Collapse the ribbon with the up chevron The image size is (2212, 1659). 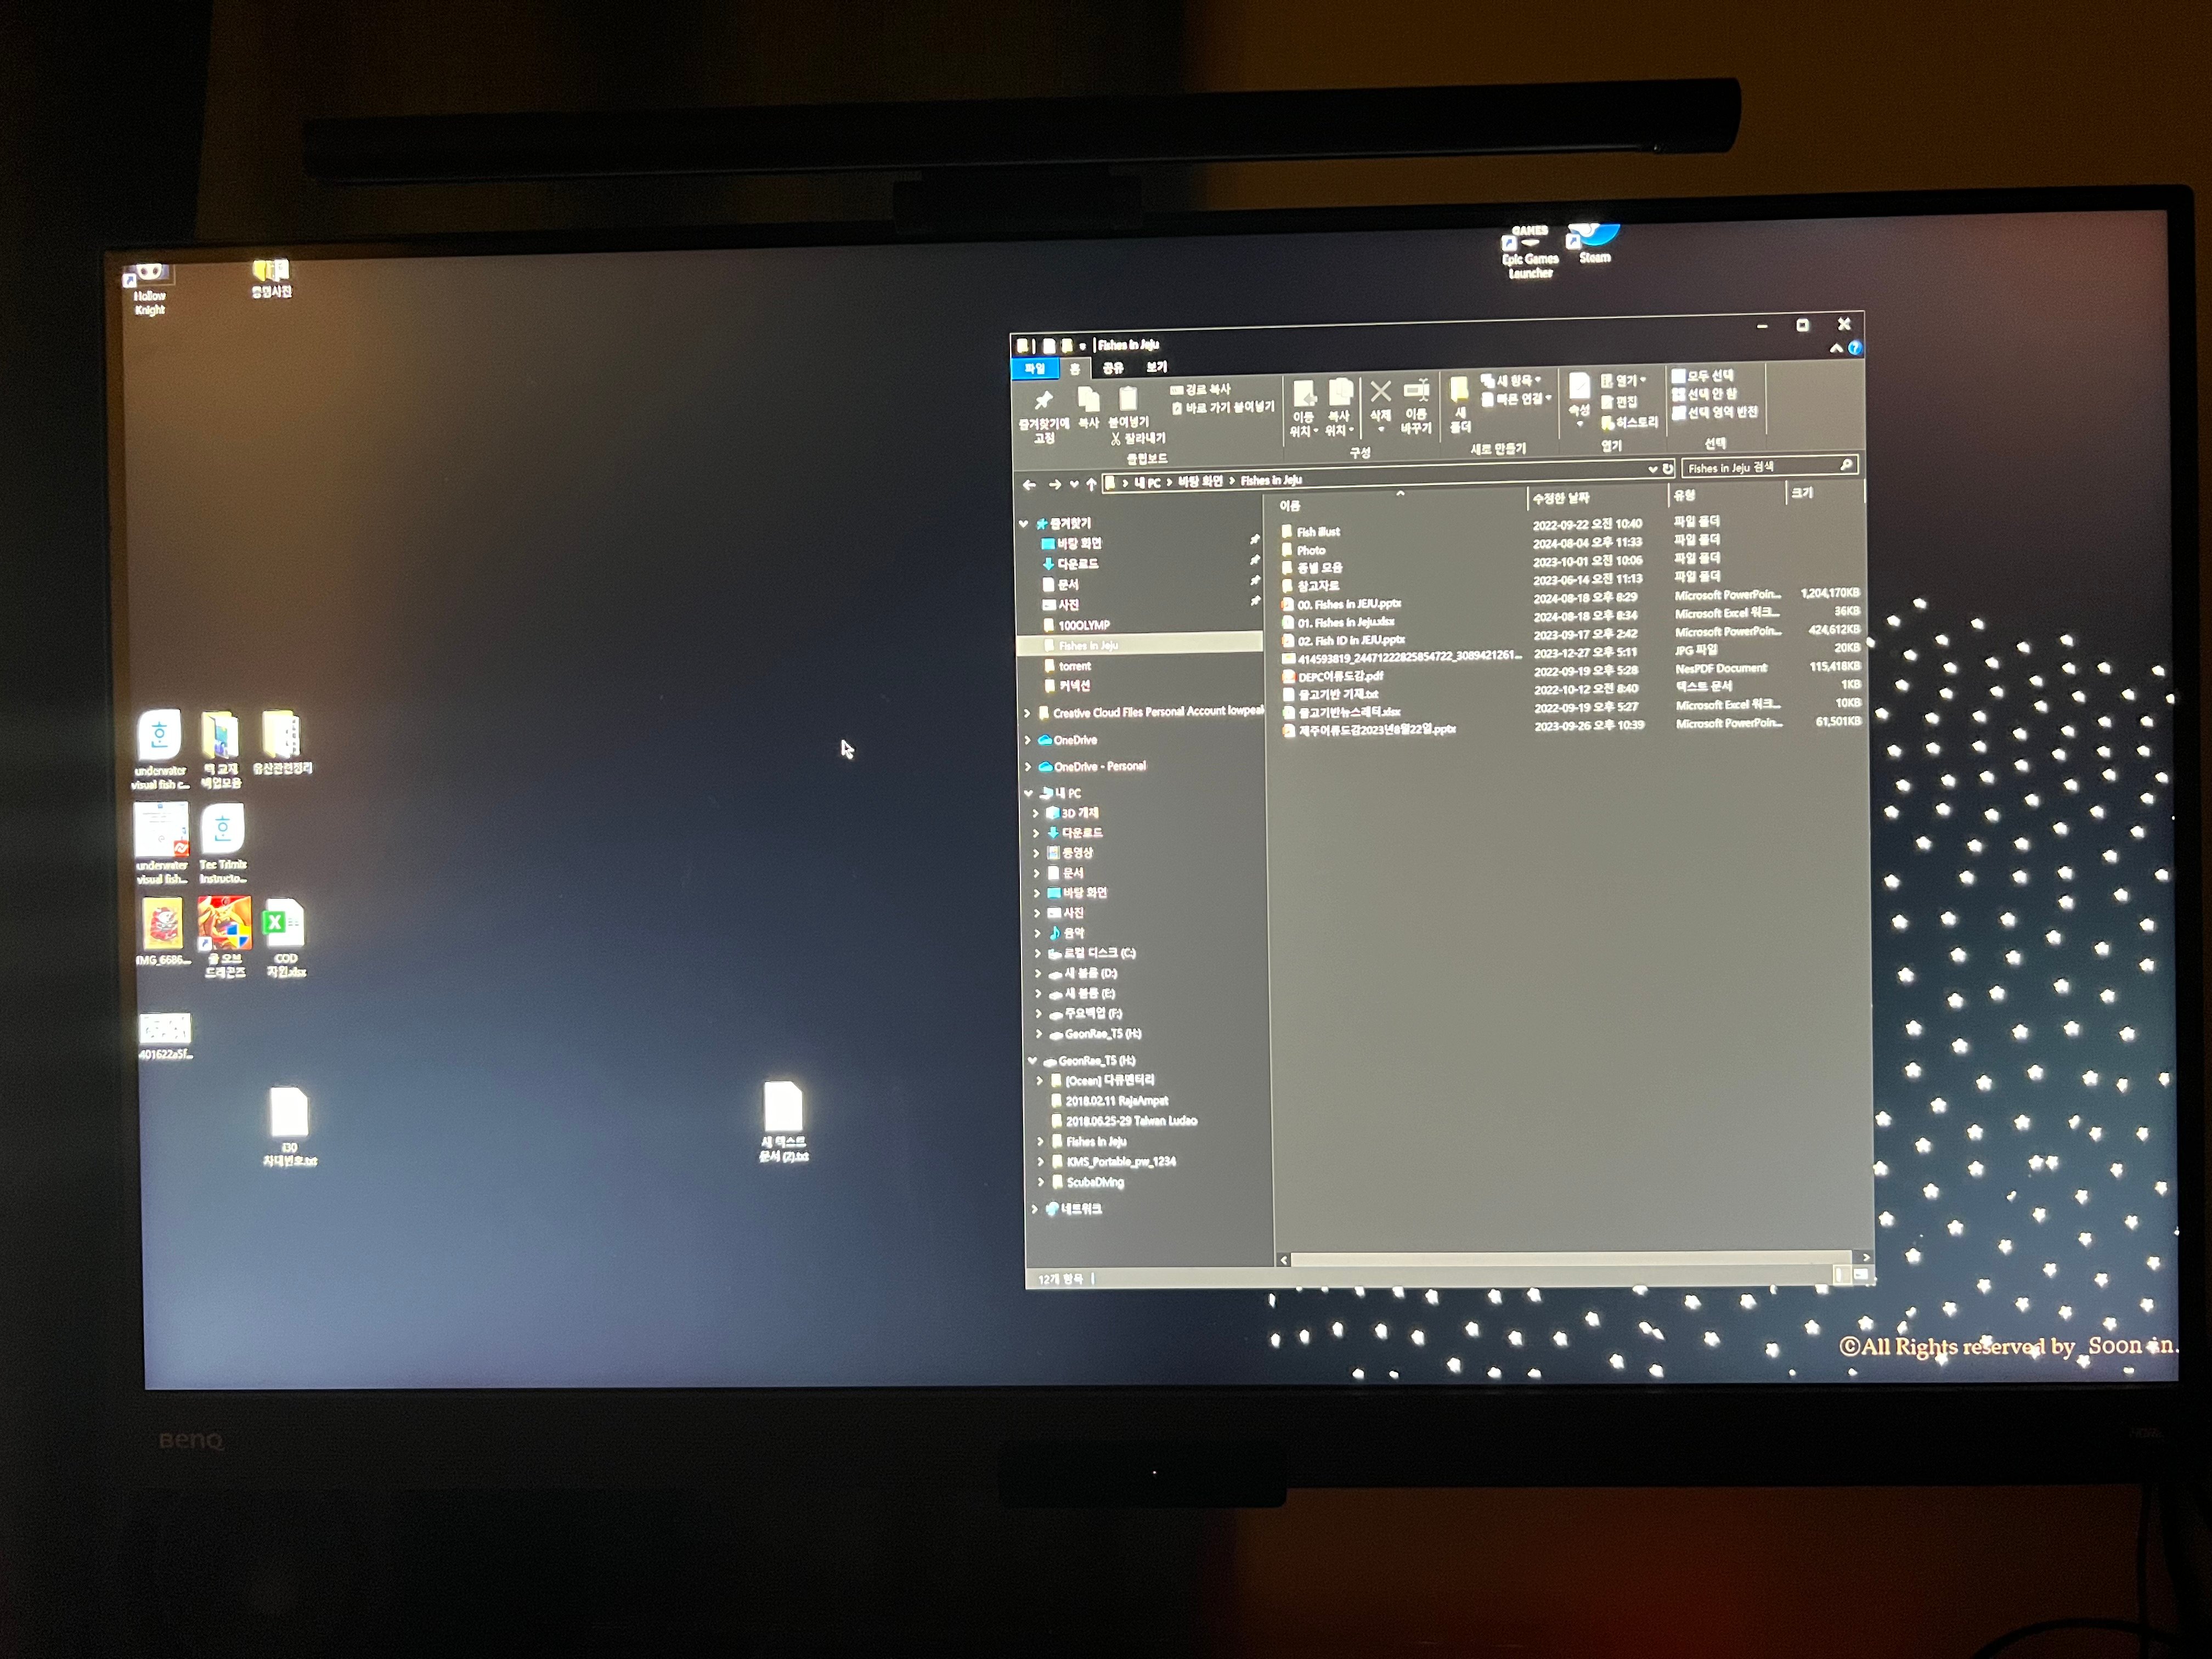coord(1836,348)
